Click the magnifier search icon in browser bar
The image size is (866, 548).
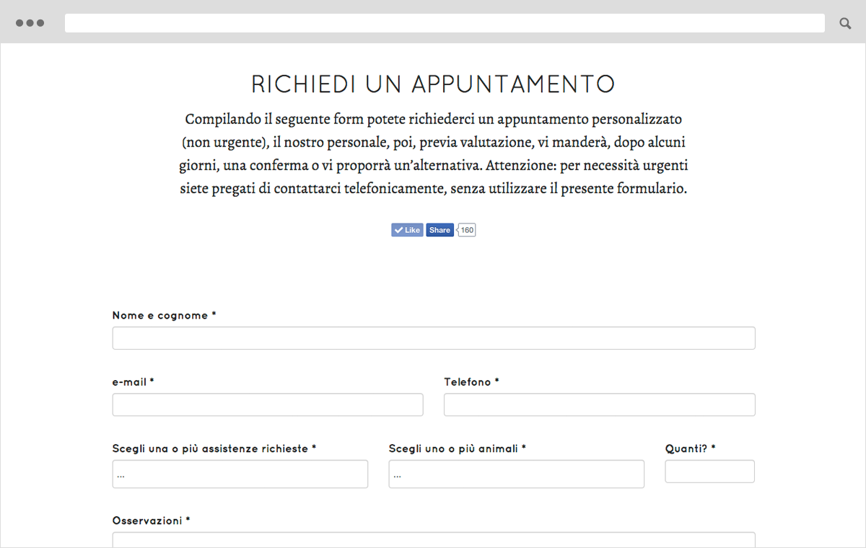coord(845,23)
